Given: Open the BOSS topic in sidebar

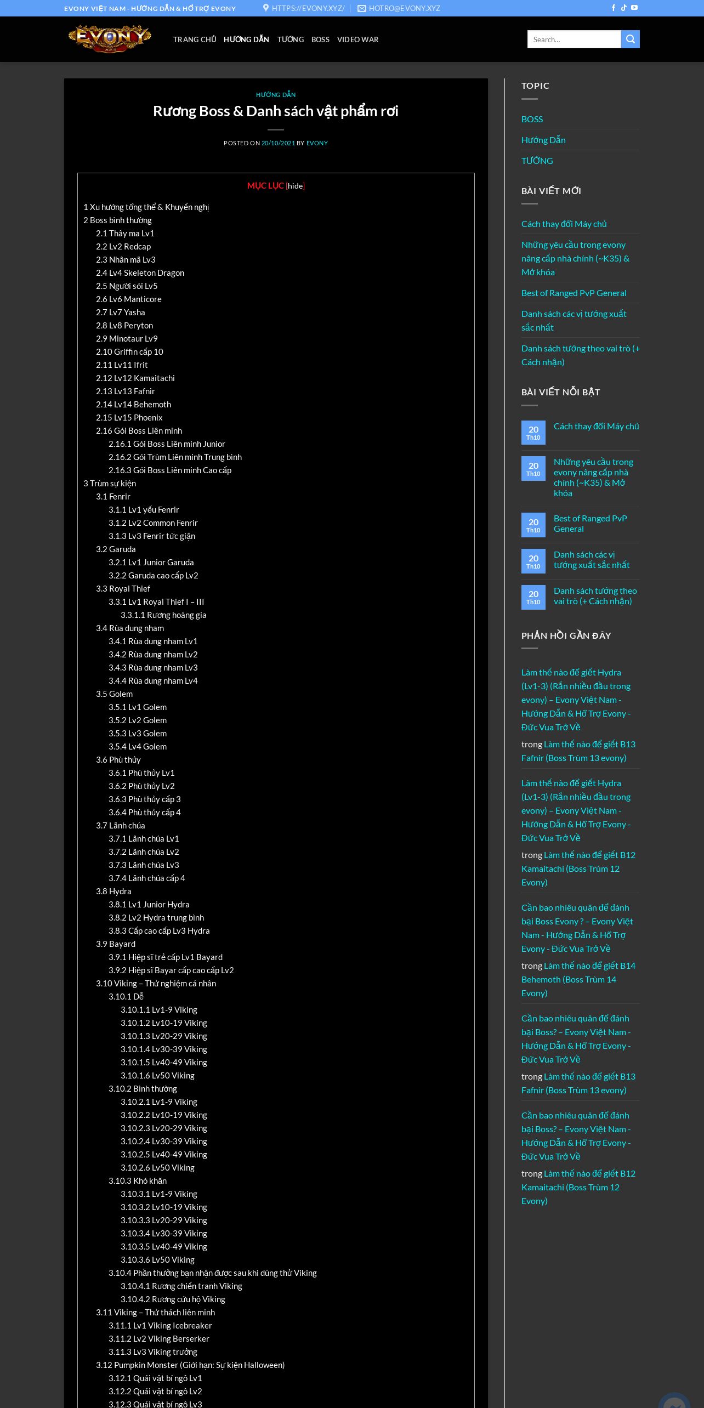Looking at the screenshot, I should point(532,119).
